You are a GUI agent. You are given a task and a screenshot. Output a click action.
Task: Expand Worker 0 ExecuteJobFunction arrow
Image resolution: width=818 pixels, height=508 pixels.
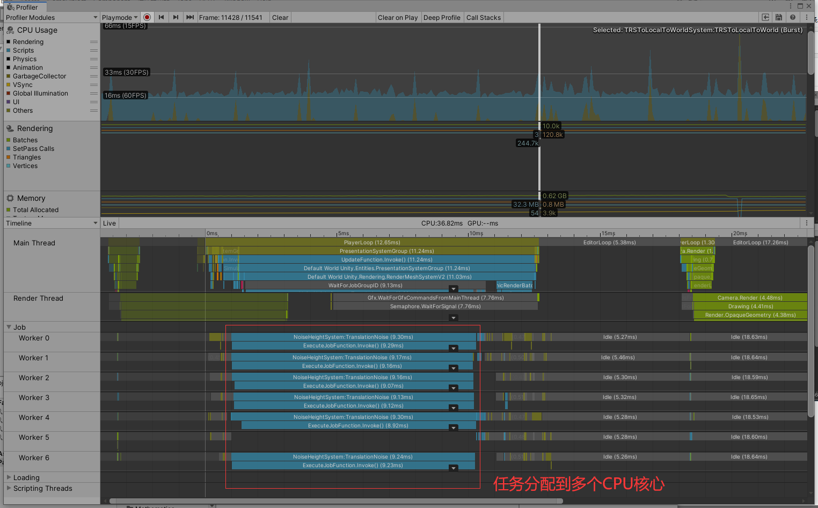coord(454,349)
